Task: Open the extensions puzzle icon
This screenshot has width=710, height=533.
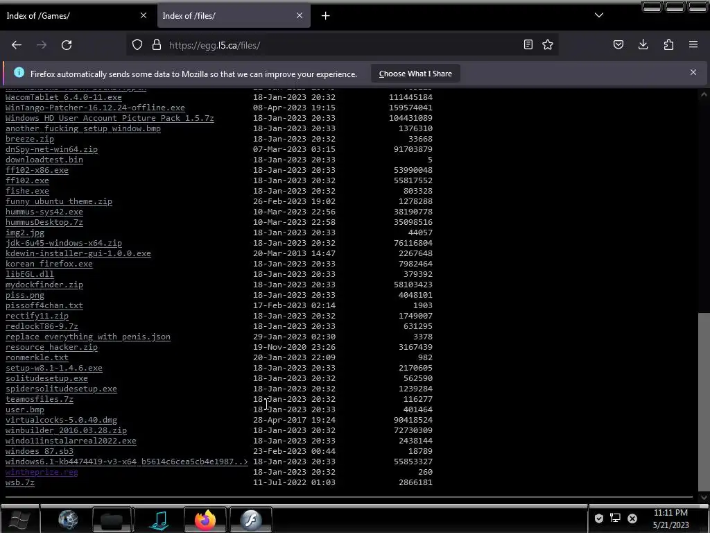Action: [668, 44]
